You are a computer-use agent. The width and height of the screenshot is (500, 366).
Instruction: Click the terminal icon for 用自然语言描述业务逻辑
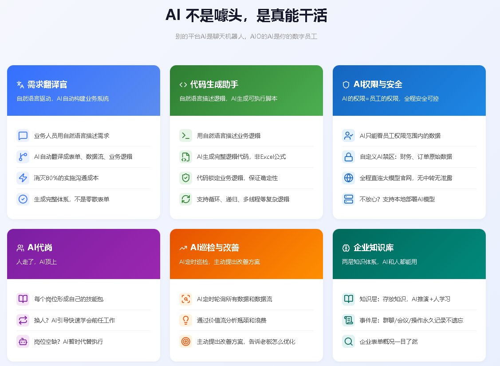185,135
